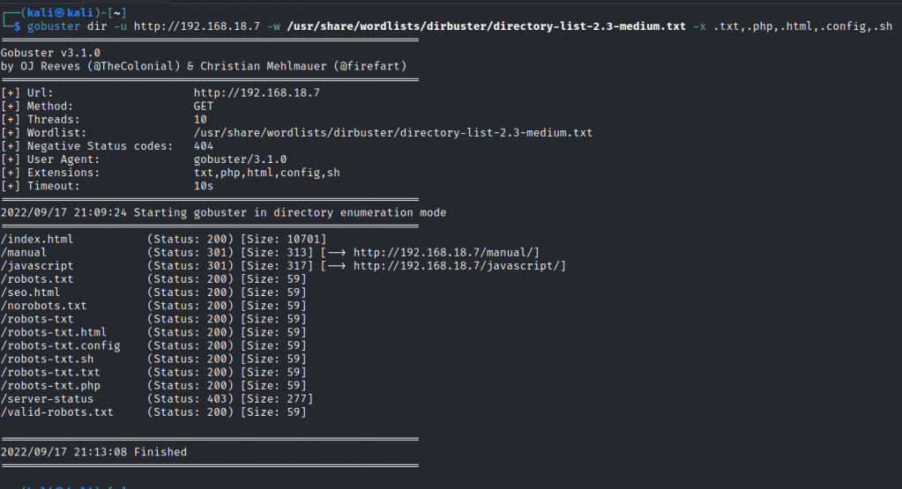
Task: Click the Url value in the settings block
Action: [x=257, y=93]
